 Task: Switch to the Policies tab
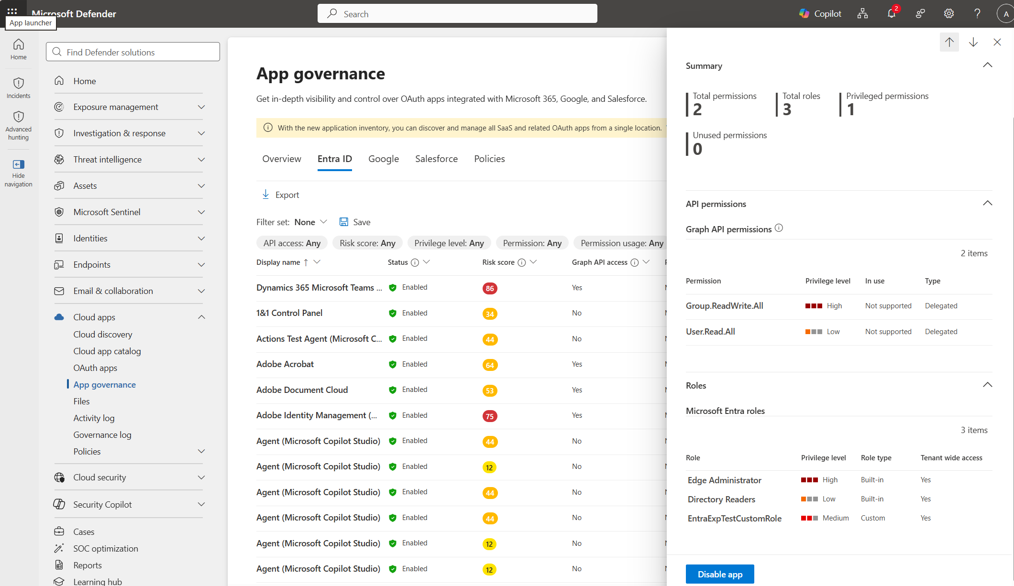tap(489, 159)
